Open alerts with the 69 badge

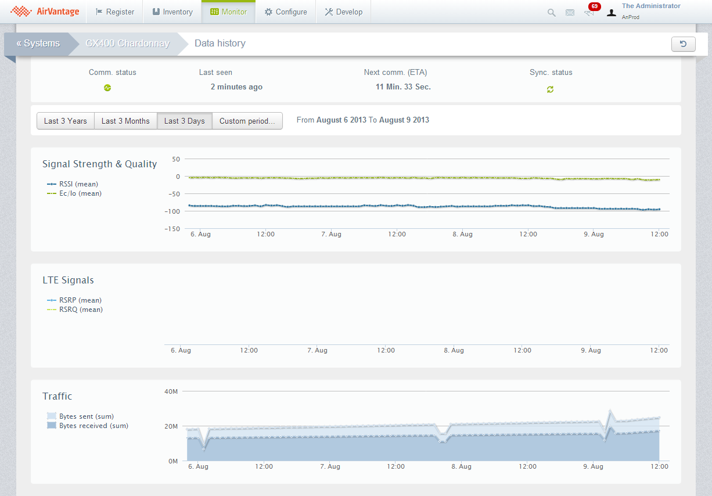(590, 12)
